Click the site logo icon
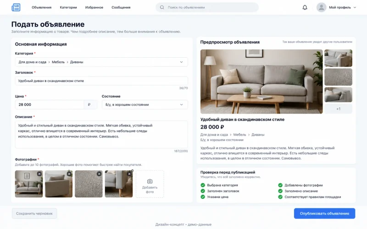Viewport: 367px width, 229px height. (16, 7)
